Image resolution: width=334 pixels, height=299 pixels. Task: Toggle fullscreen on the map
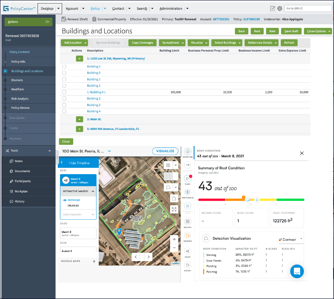(174, 209)
